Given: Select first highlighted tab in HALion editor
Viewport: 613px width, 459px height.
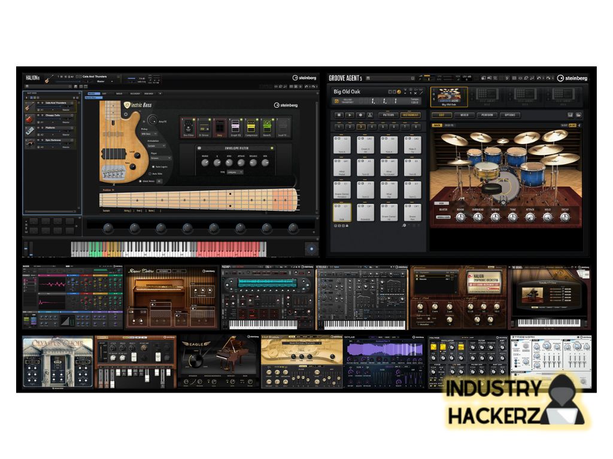Looking at the screenshot, I should 93,93.
